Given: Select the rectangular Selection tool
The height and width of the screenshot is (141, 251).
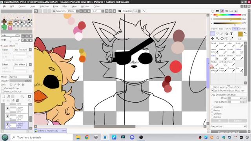Looking at the screenshot, I should coord(213,34).
